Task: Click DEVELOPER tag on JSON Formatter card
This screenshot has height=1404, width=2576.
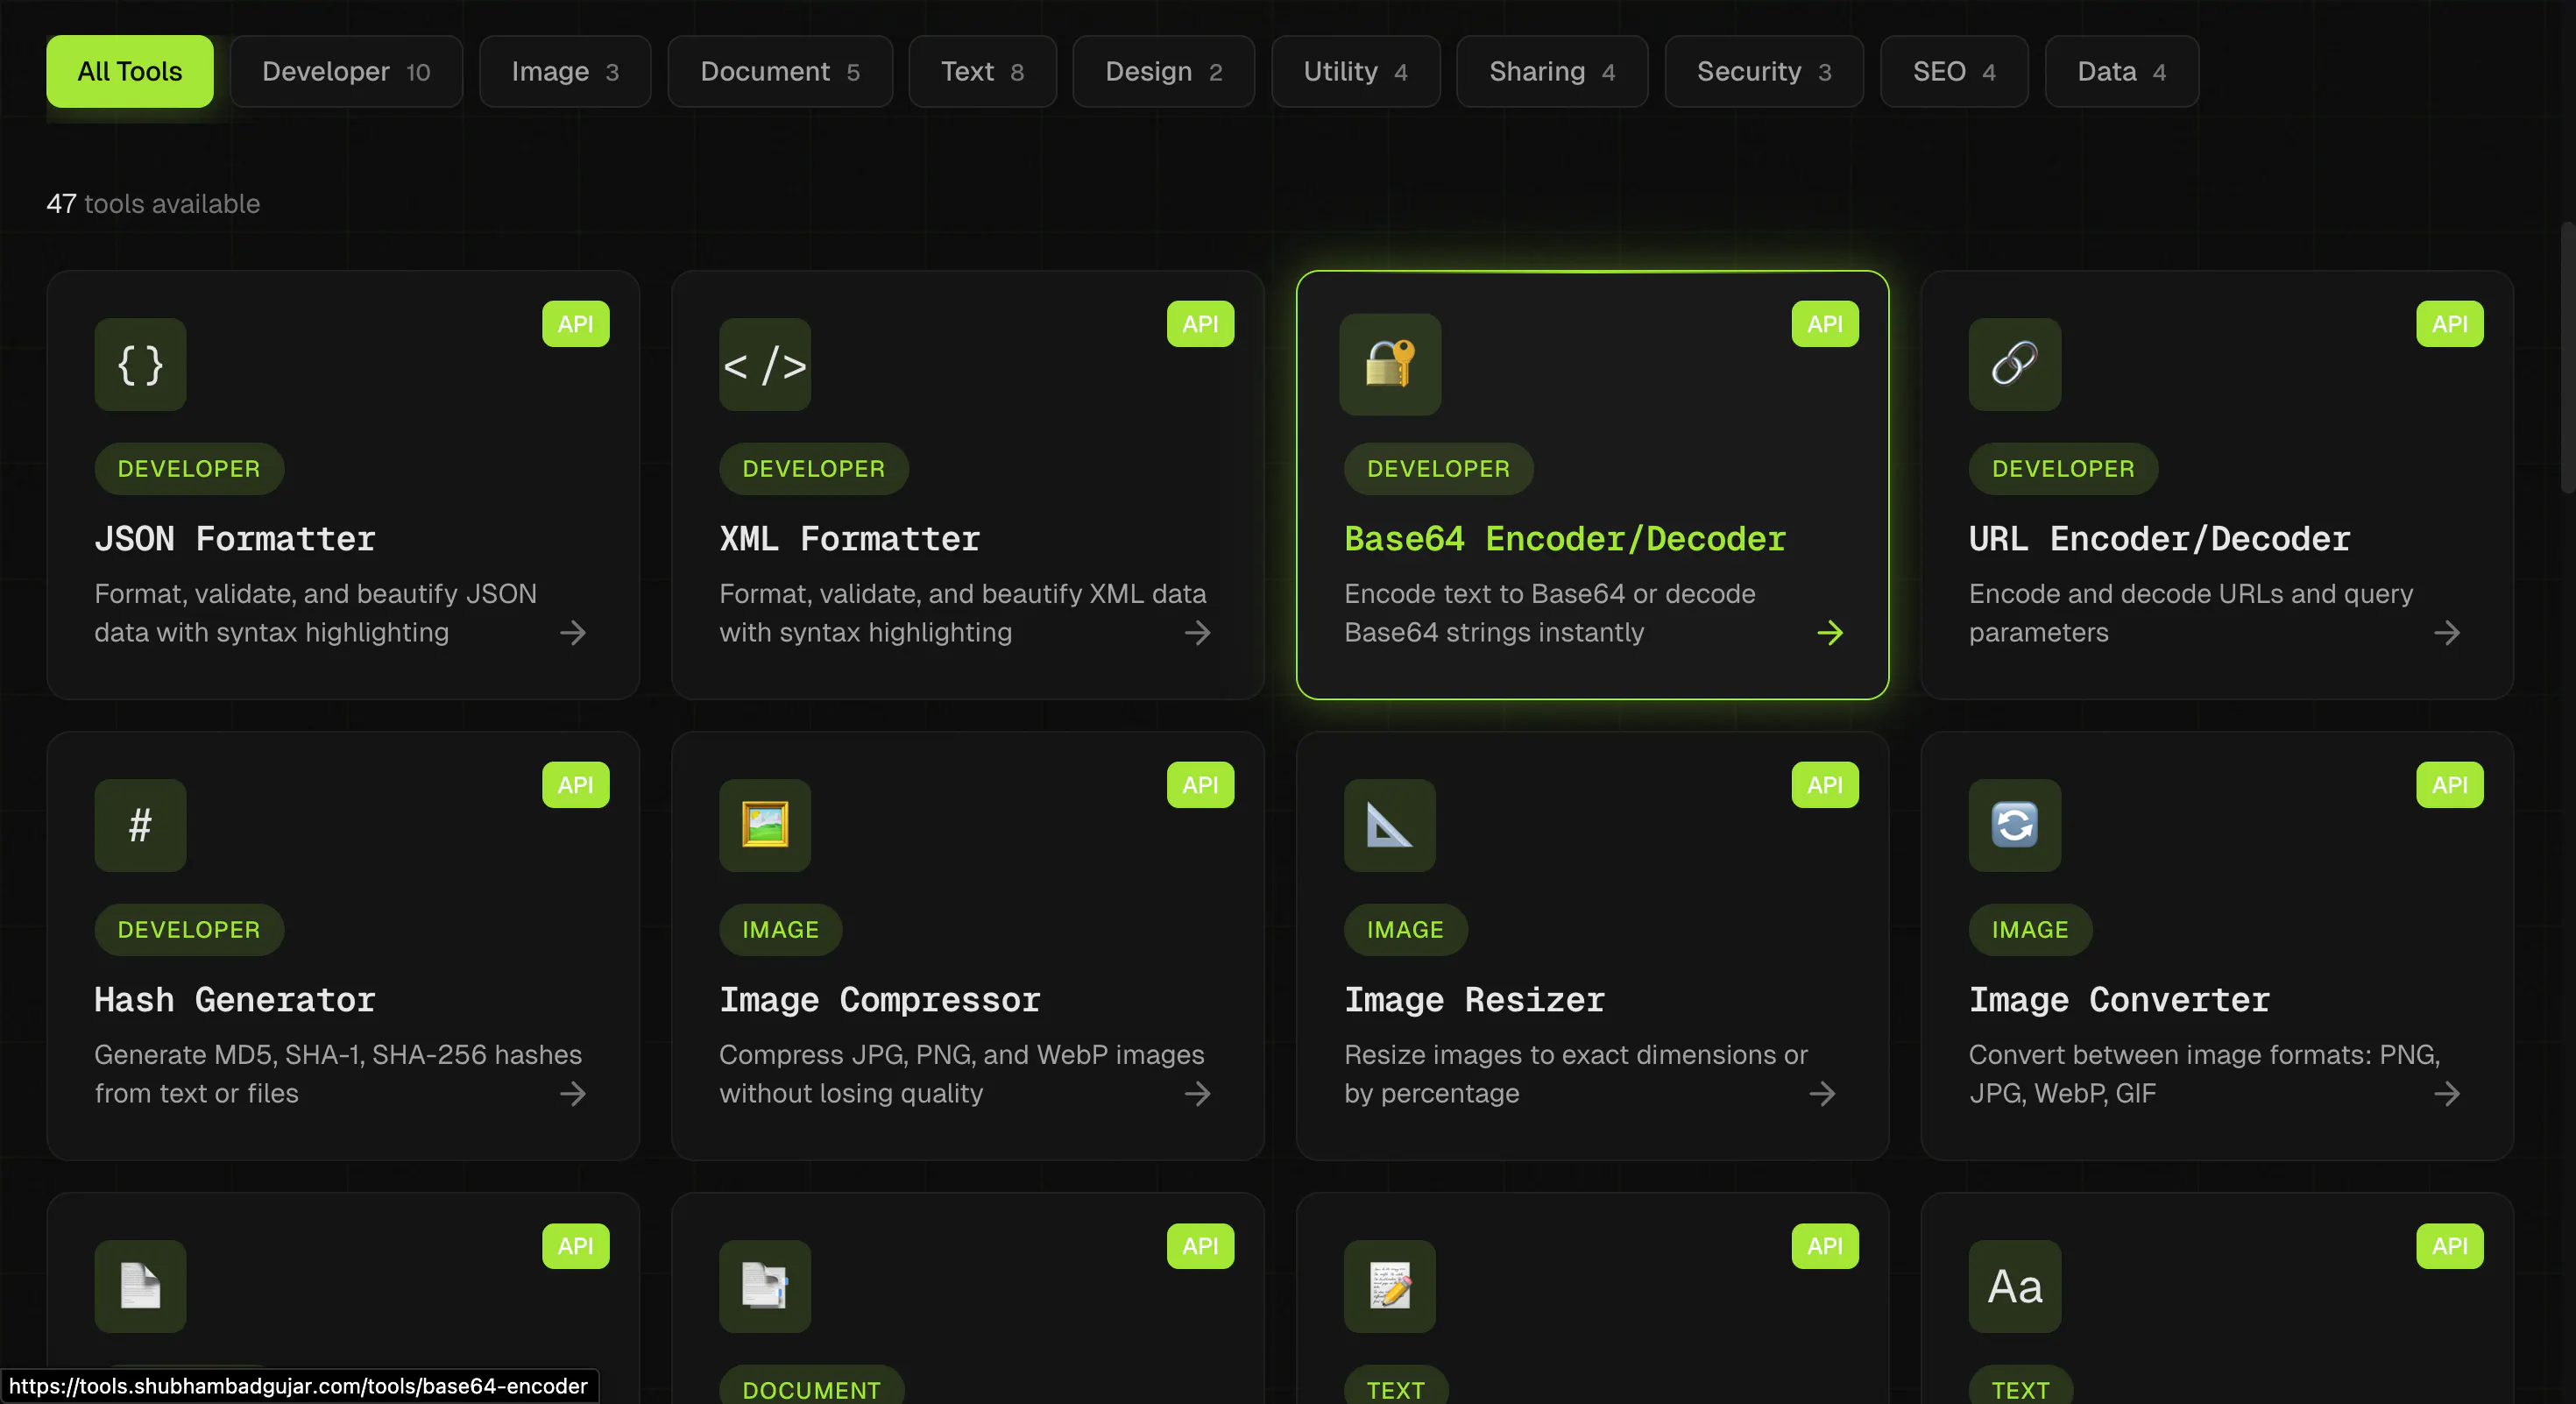Action: (189, 469)
